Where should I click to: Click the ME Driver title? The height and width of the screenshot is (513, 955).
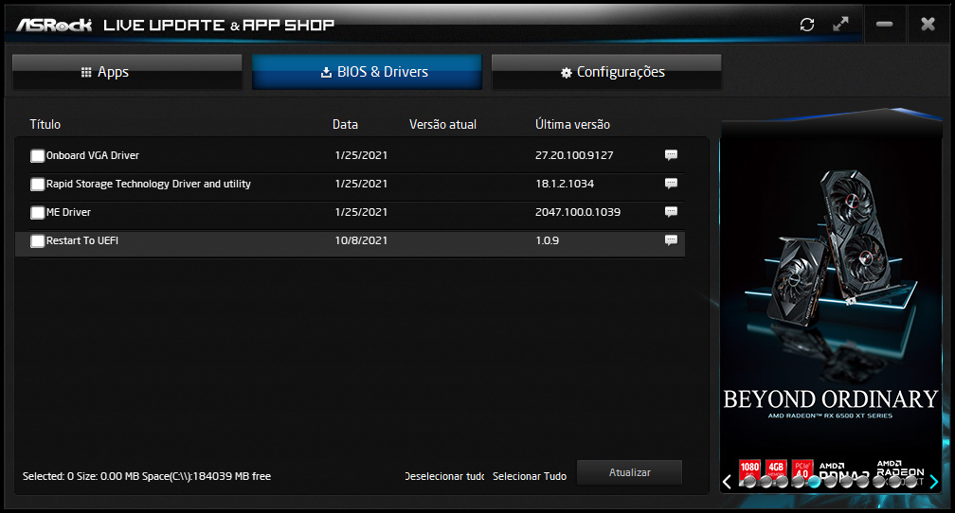pyautogui.click(x=69, y=212)
